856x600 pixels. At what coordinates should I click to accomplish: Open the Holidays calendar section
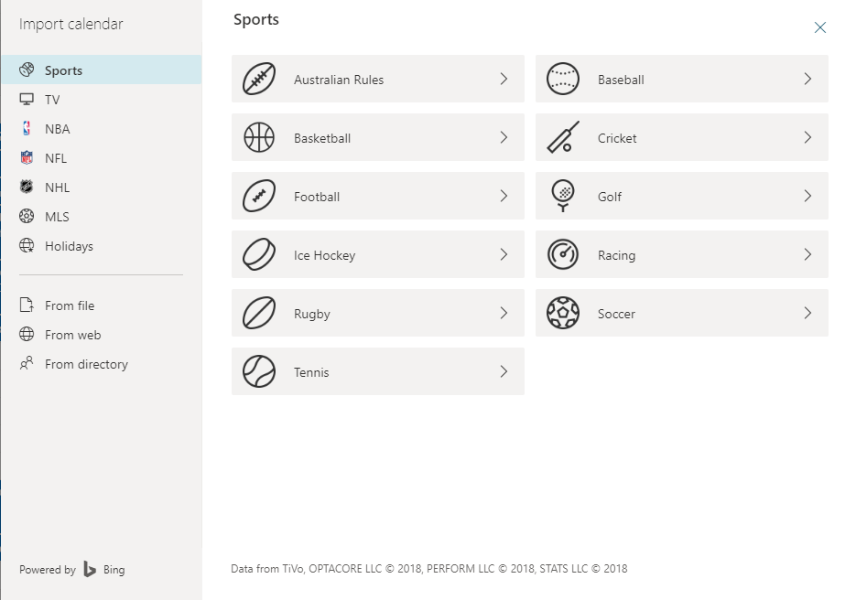(x=102, y=246)
